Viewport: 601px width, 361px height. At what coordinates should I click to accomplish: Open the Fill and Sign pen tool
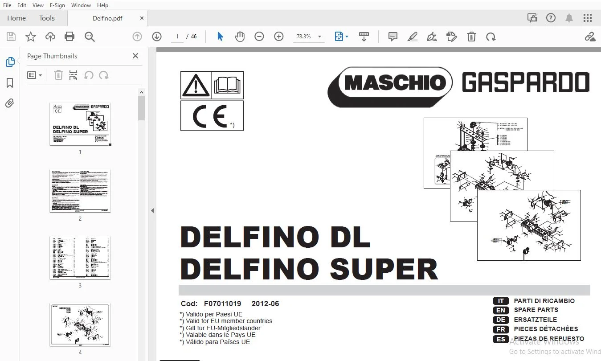[x=432, y=37]
